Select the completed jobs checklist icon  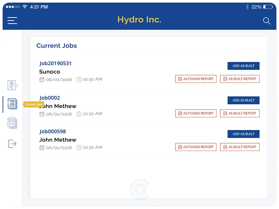point(12,123)
